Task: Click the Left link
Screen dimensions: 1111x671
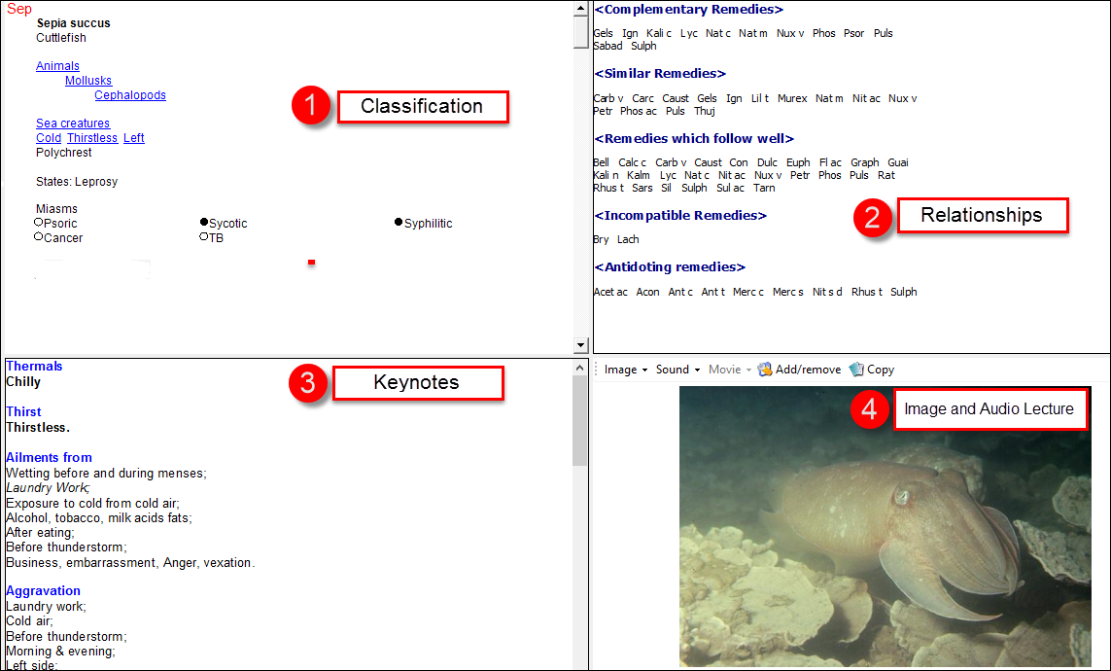Action: tap(134, 138)
